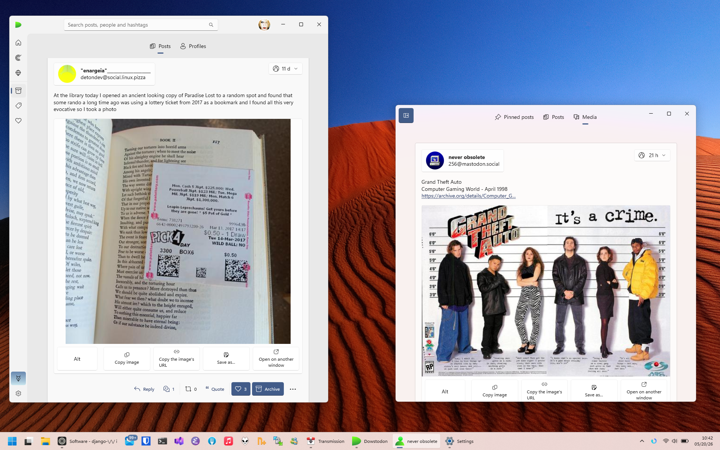Open the Settings taskbar app
The height and width of the screenshot is (450, 720).
click(460, 441)
